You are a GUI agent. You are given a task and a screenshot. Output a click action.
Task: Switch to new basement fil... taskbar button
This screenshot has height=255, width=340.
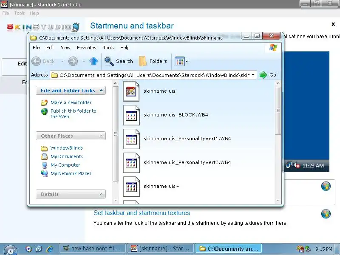point(92,249)
